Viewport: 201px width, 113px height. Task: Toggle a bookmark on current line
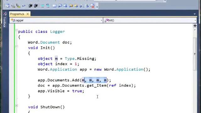coord(54,6)
